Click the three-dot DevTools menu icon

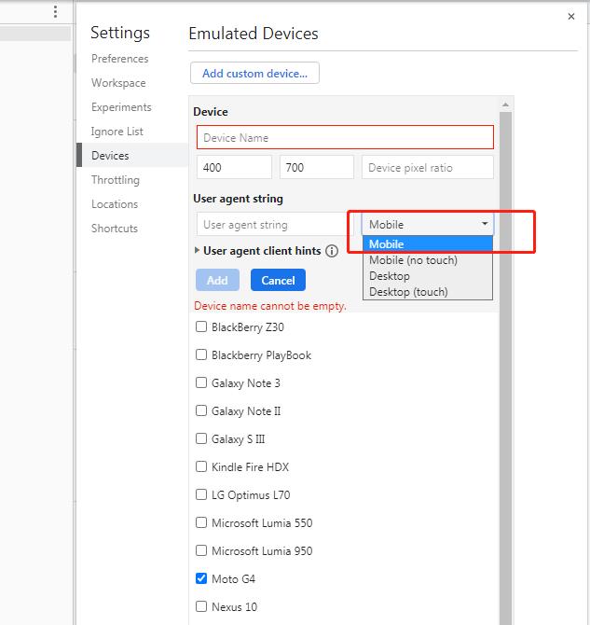tap(55, 12)
